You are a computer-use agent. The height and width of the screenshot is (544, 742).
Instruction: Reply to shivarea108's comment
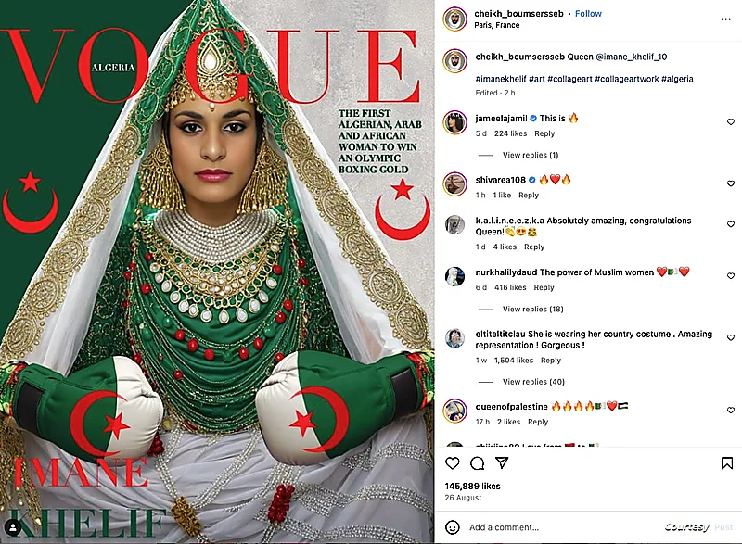tap(529, 196)
